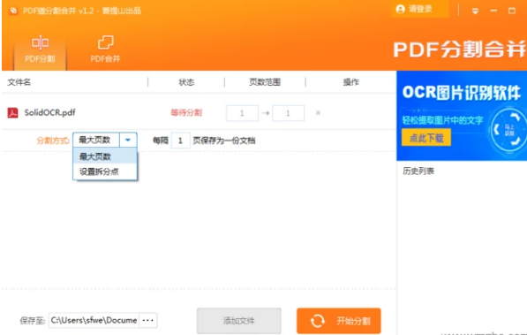Switch to the PDF合并 tab
The width and height of the screenshot is (527, 335).
pos(105,49)
